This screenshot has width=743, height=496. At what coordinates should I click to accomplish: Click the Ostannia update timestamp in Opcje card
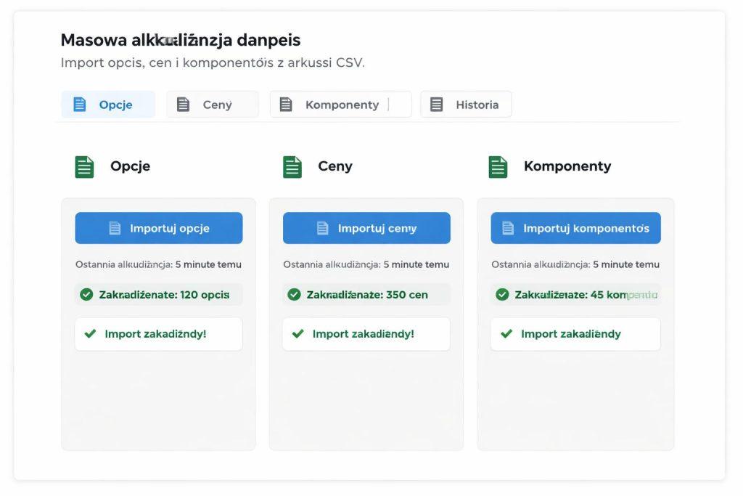pos(158,264)
